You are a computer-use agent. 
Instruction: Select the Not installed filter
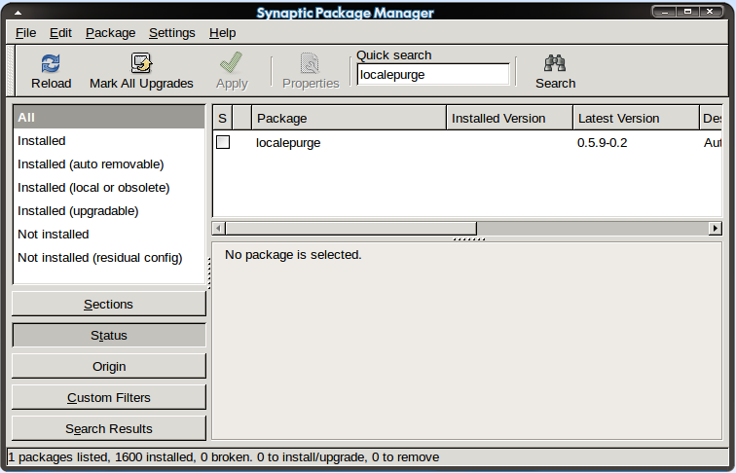coord(109,235)
